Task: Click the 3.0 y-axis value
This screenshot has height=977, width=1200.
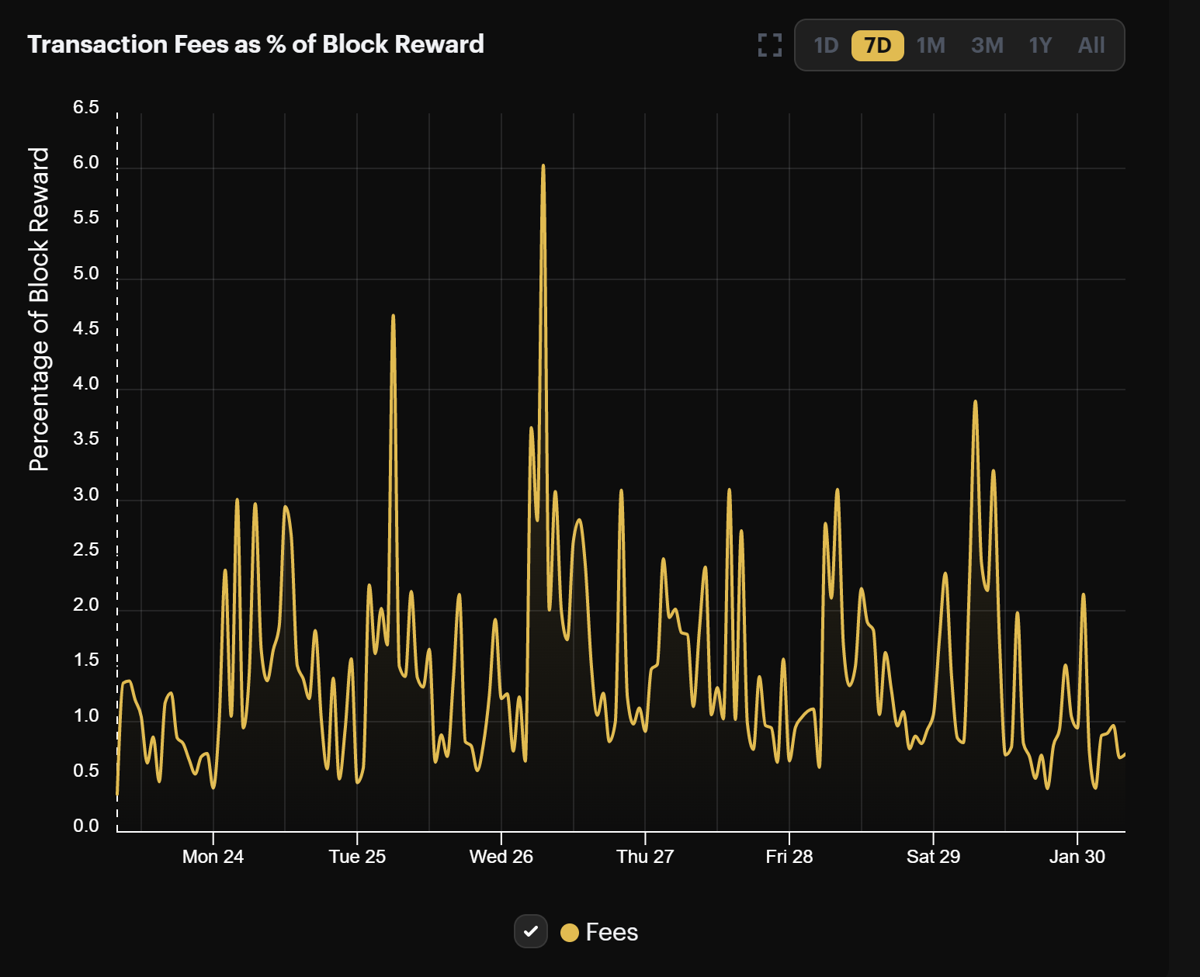Action: (x=86, y=494)
